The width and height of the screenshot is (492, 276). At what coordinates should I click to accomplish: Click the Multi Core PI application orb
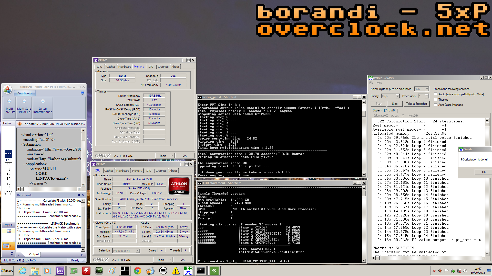pos(7,89)
